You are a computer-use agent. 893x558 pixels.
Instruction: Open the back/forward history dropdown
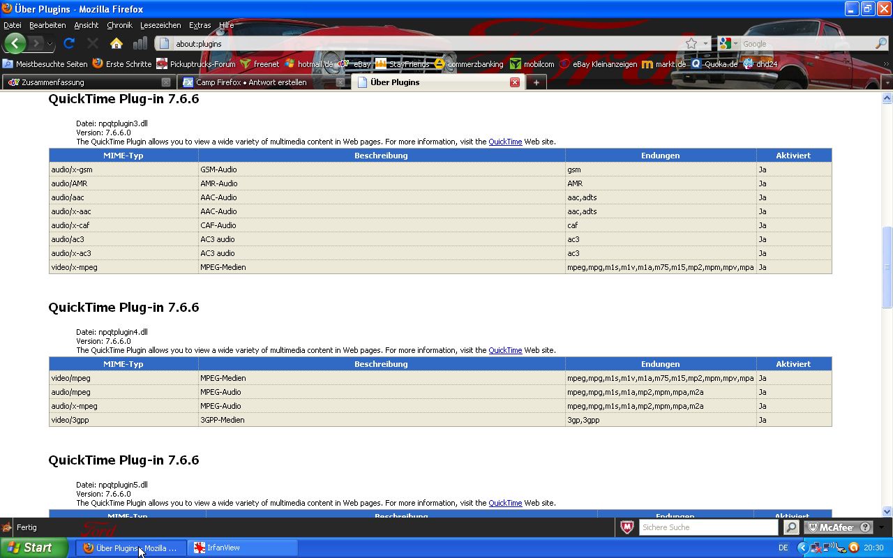click(50, 43)
